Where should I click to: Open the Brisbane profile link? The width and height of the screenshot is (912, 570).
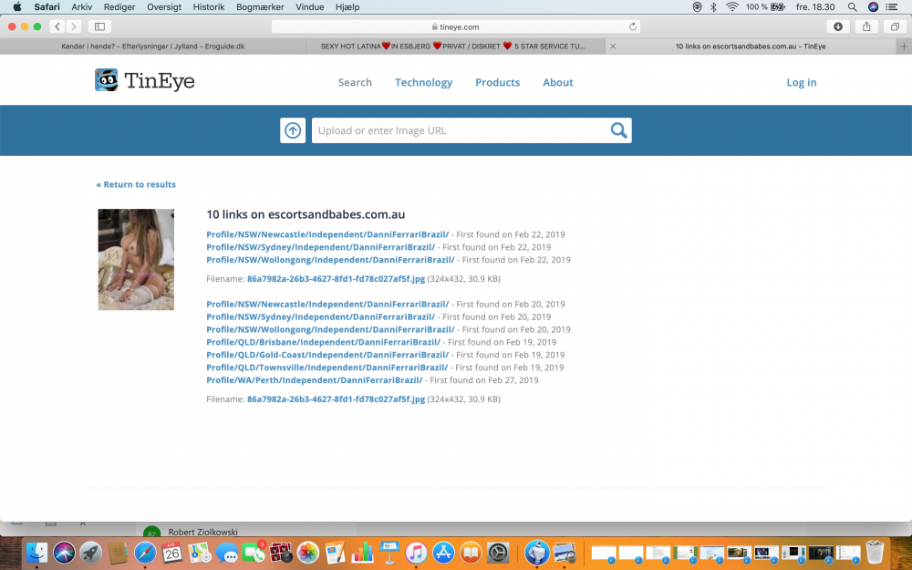[x=324, y=342]
